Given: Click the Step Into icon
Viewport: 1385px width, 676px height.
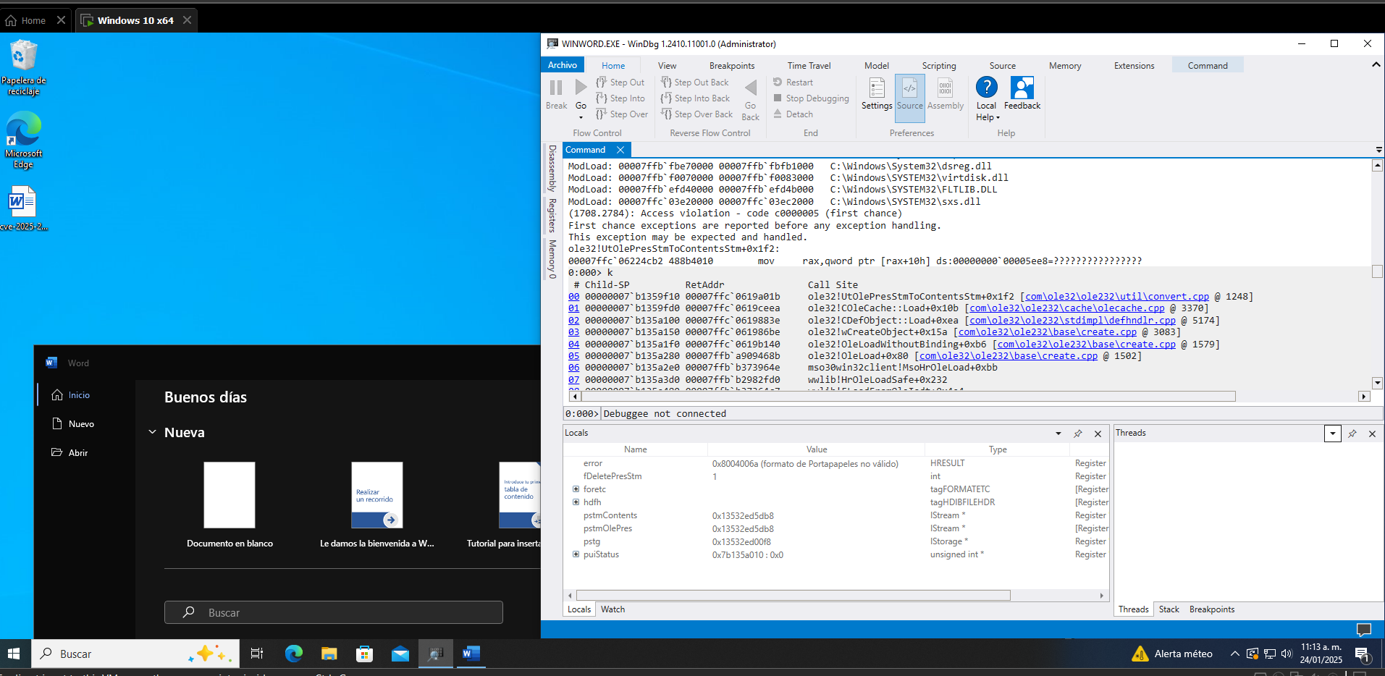Looking at the screenshot, I should tap(601, 98).
